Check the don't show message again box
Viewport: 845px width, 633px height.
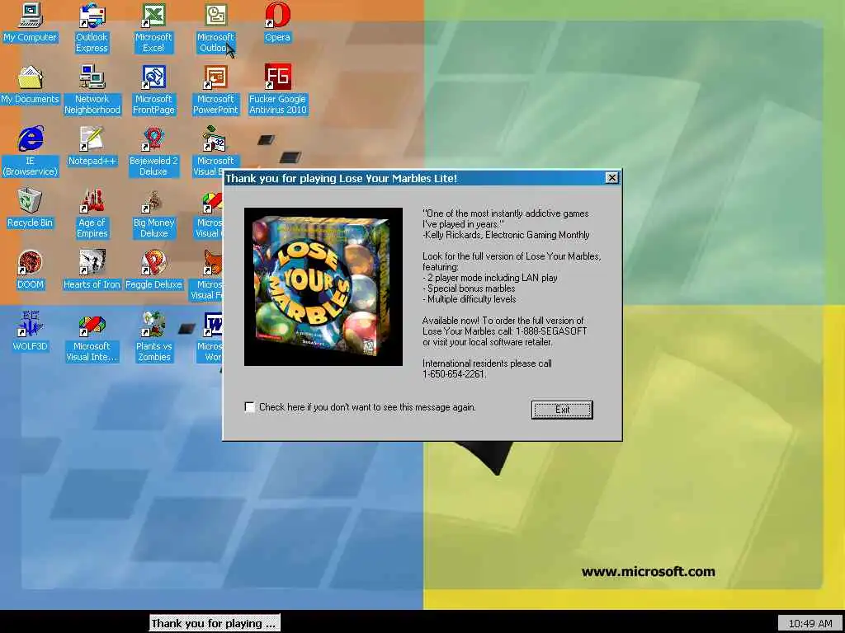coord(249,407)
